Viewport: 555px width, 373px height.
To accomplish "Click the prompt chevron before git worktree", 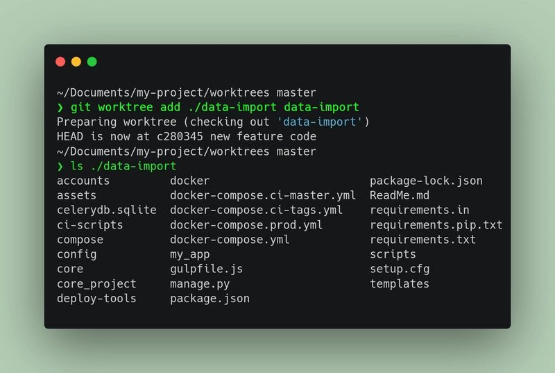I will point(60,108).
